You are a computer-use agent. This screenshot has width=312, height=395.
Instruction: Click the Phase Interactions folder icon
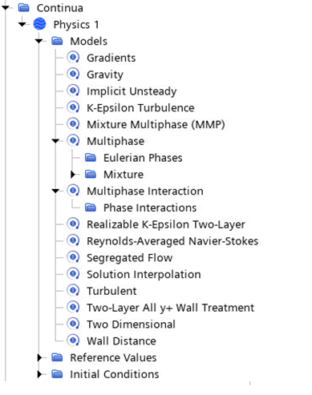click(91, 208)
